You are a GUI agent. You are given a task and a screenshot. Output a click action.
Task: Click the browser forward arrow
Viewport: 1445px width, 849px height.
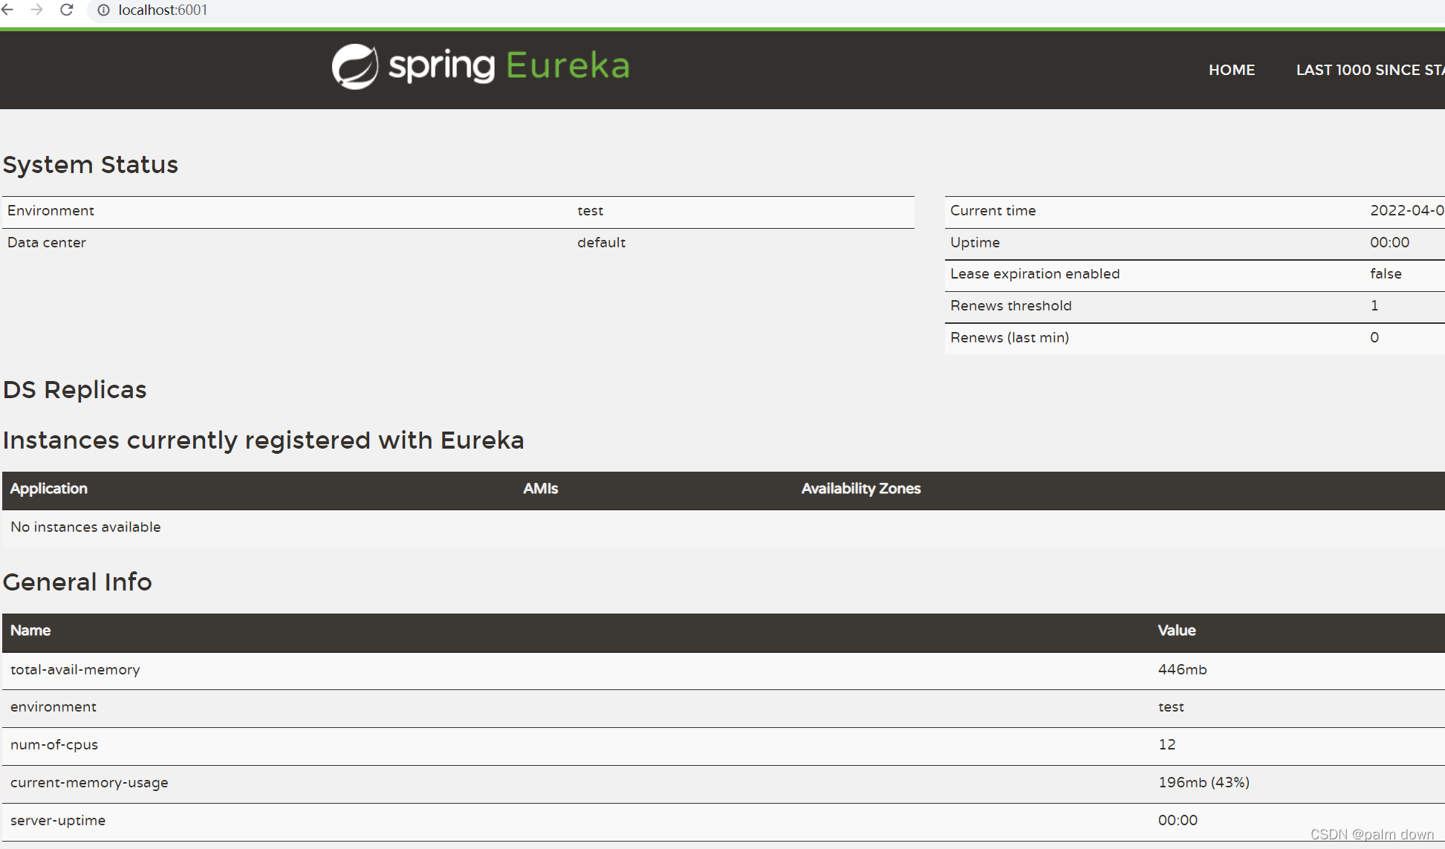coord(36,10)
